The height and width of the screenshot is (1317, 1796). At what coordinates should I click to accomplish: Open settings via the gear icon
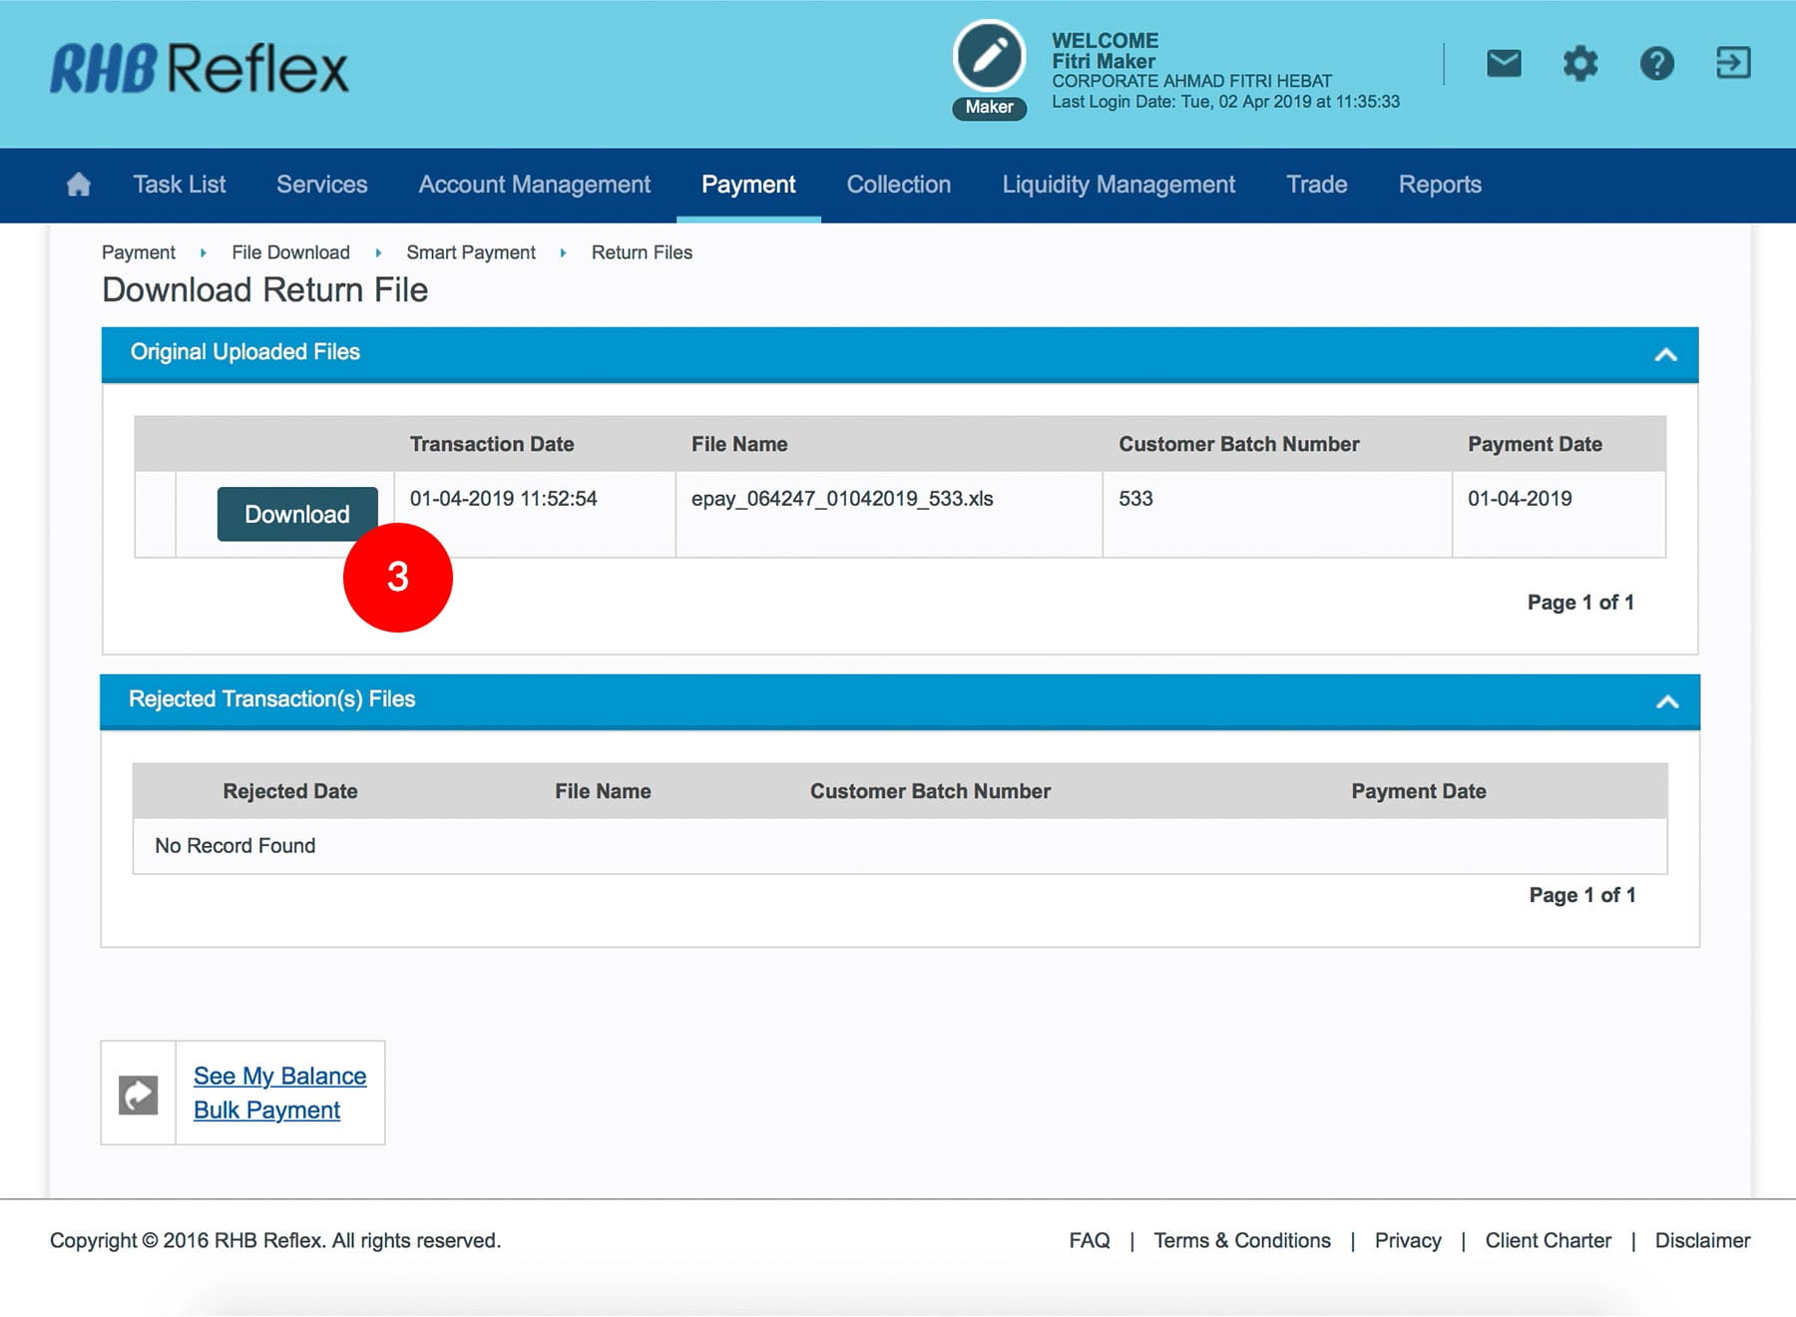pos(1579,64)
